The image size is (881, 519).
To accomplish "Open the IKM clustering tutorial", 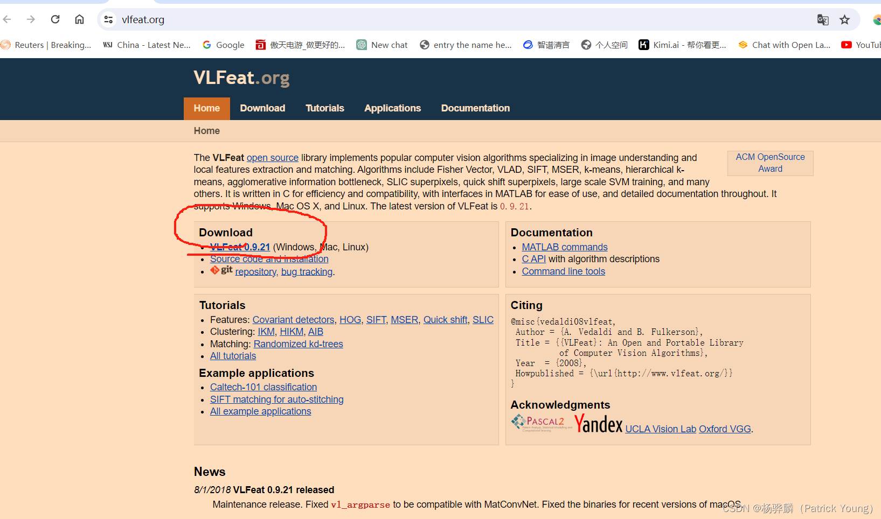I will click(x=266, y=332).
